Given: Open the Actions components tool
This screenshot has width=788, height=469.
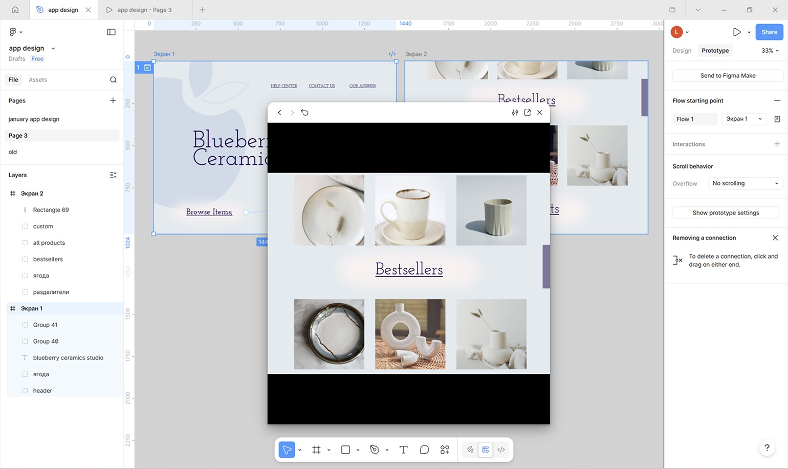Looking at the screenshot, I should (x=445, y=450).
